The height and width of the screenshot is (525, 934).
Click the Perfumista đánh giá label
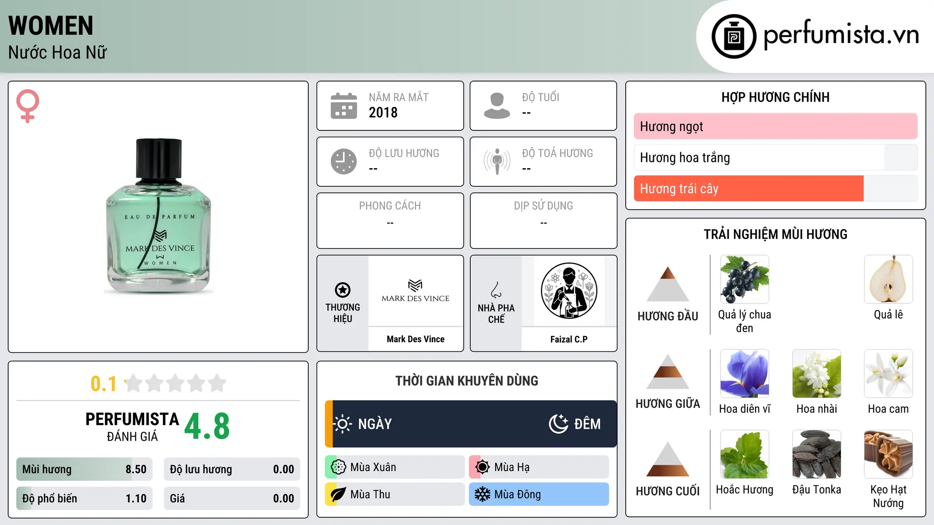[132, 427]
